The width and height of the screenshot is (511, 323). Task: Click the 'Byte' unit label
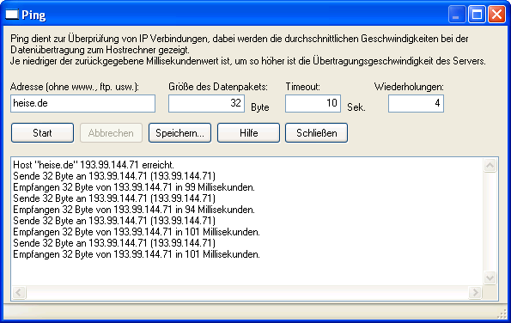coord(260,107)
